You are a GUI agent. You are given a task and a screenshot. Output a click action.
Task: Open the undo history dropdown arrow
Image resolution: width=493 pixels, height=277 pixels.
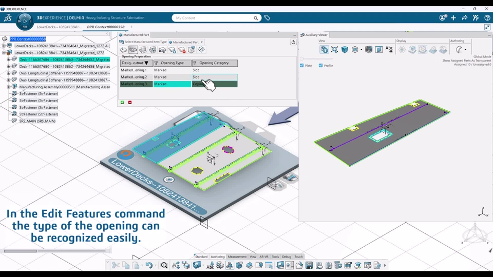click(x=155, y=266)
